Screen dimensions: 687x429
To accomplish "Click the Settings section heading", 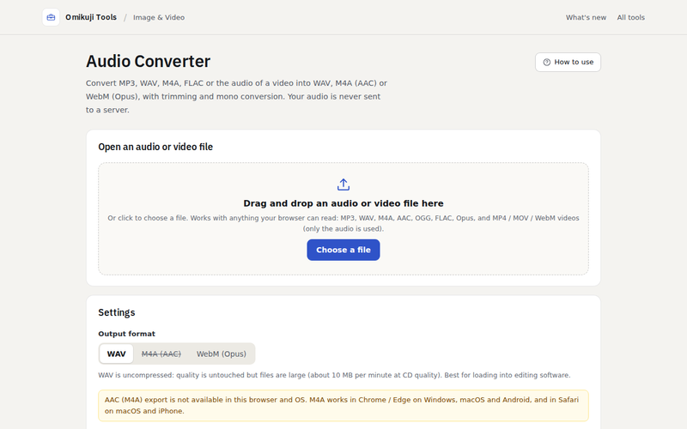I will [x=117, y=312].
